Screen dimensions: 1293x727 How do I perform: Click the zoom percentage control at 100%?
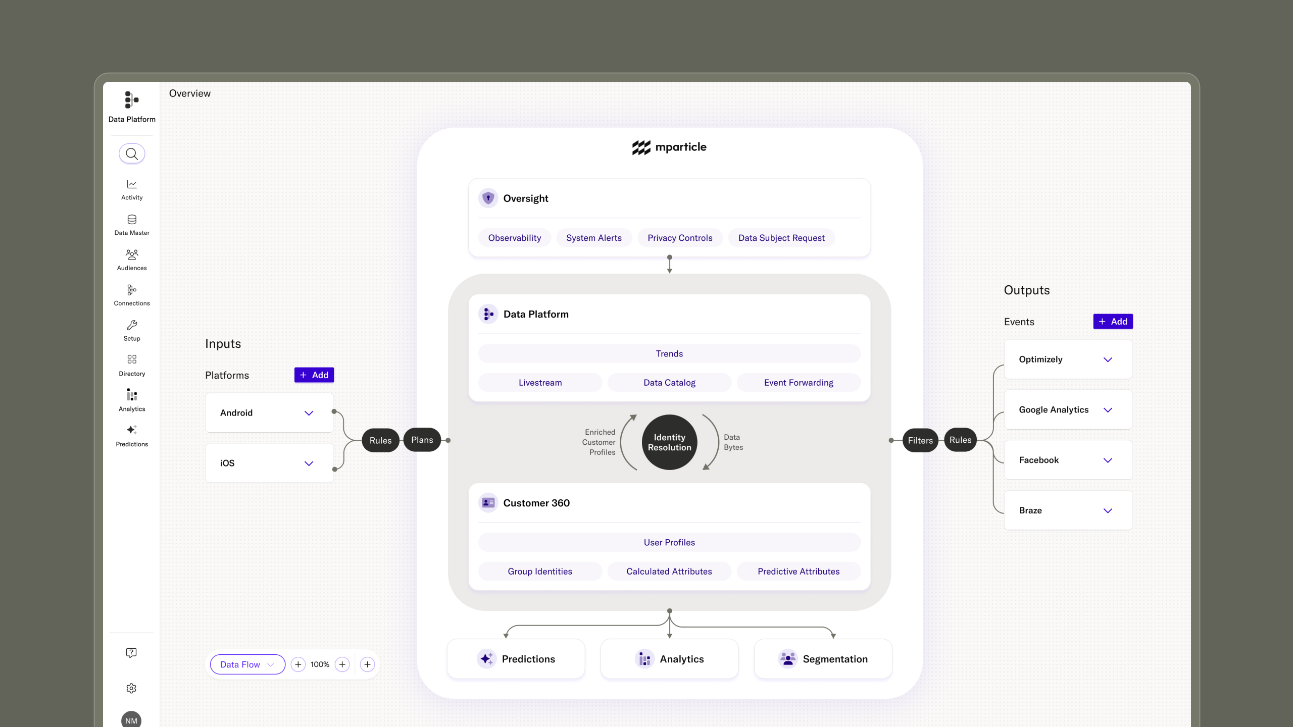pos(320,664)
